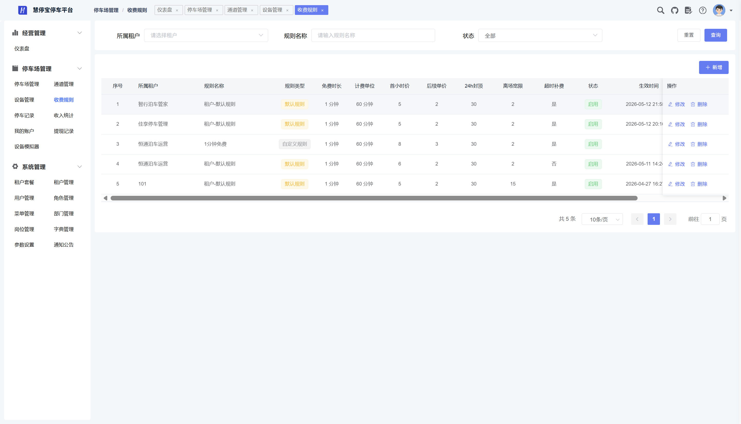
Task: Click the 重置 reset button
Action: [x=689, y=35]
